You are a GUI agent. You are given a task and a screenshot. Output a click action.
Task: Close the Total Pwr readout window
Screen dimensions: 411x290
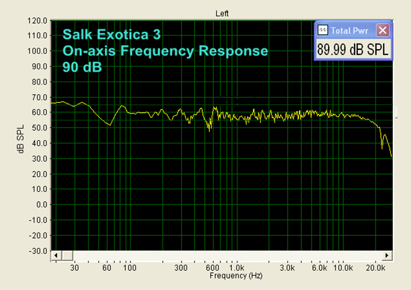[383, 30]
